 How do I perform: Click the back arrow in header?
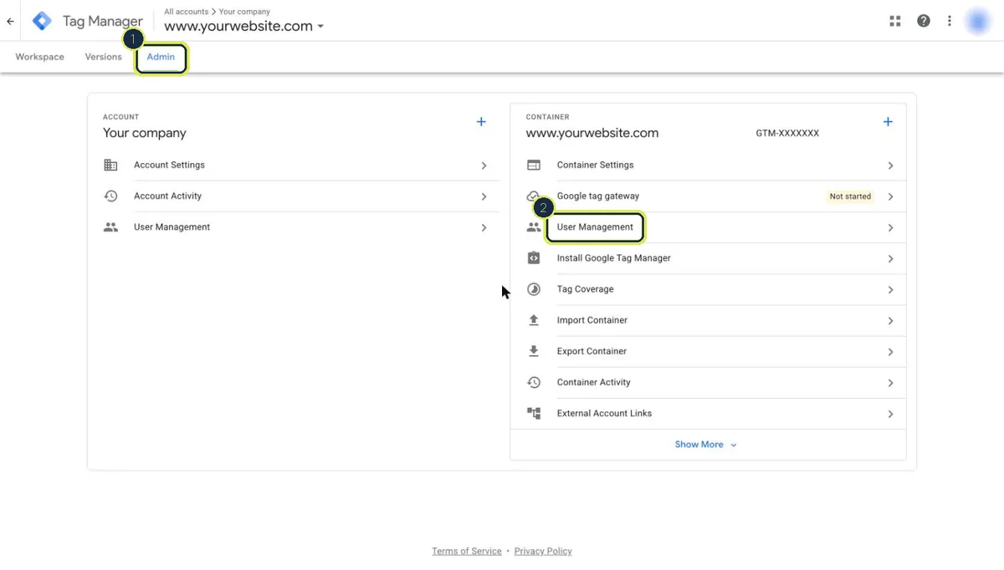pos(10,21)
